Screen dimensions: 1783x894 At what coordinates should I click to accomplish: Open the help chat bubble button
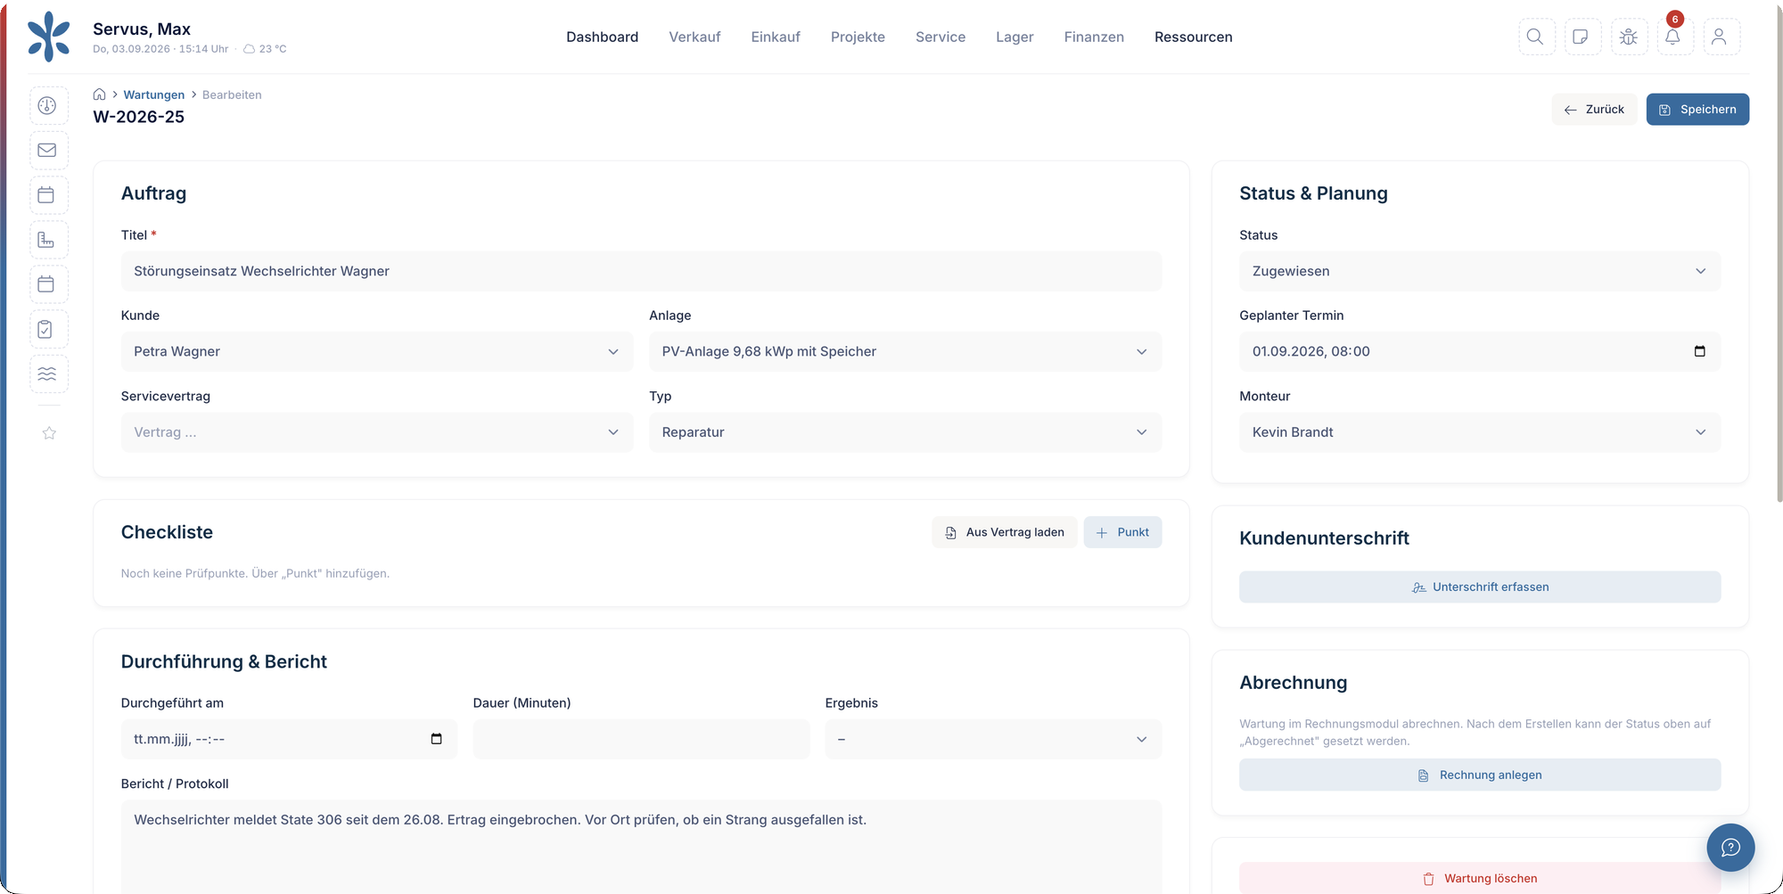click(1730, 848)
